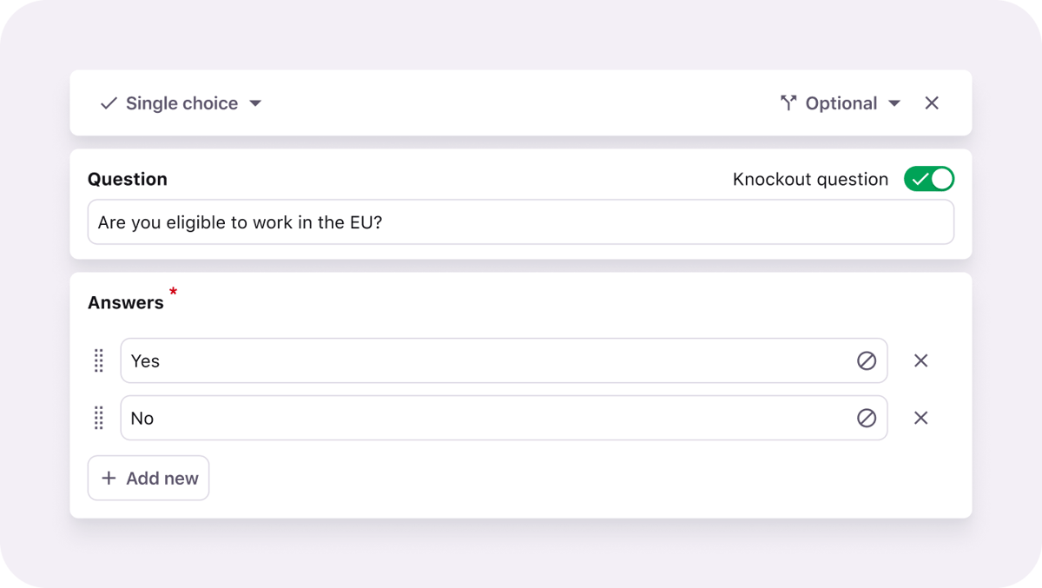Toggle knockout behavior for this question
Image resolution: width=1042 pixels, height=588 pixels.
point(929,179)
